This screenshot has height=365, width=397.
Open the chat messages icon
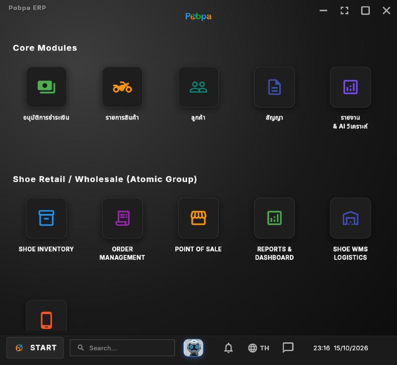point(288,348)
